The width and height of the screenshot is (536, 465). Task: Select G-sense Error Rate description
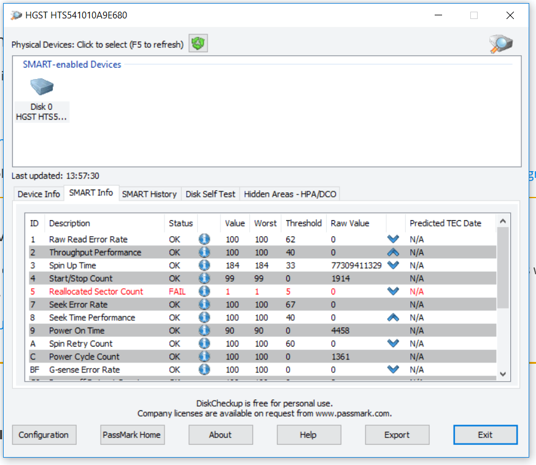pyautogui.click(x=85, y=370)
